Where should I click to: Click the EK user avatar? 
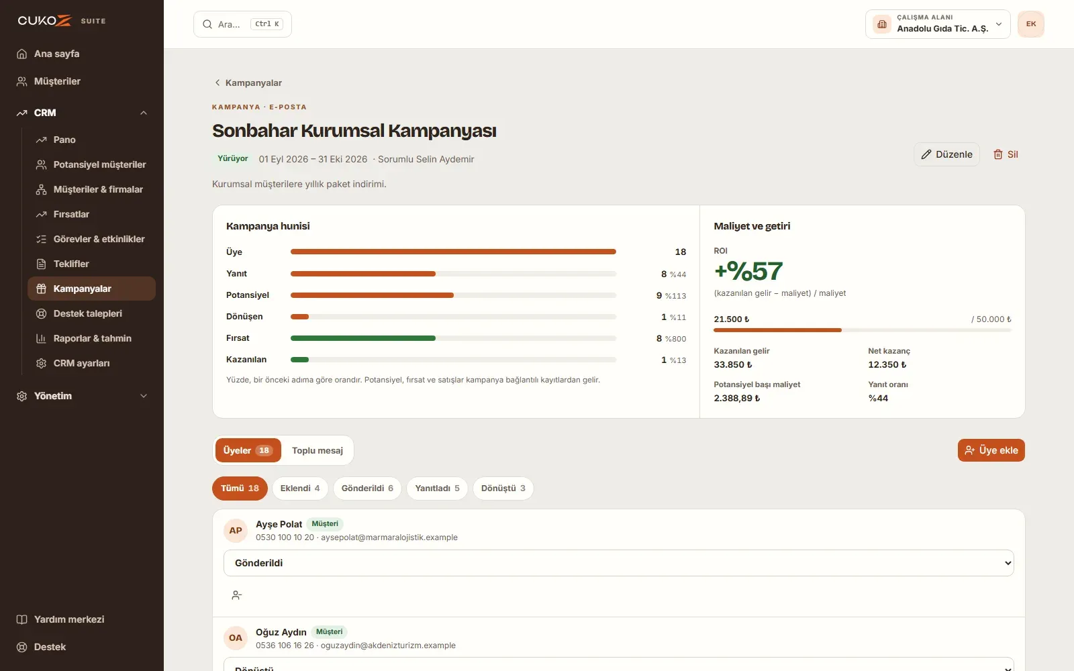(x=1031, y=24)
